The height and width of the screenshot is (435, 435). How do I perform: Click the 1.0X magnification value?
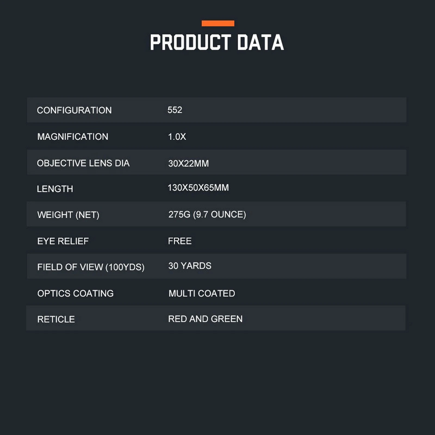click(x=177, y=136)
